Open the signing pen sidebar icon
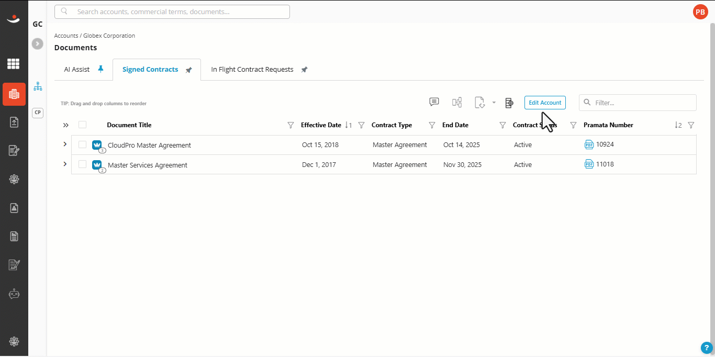715x357 pixels. click(x=14, y=265)
